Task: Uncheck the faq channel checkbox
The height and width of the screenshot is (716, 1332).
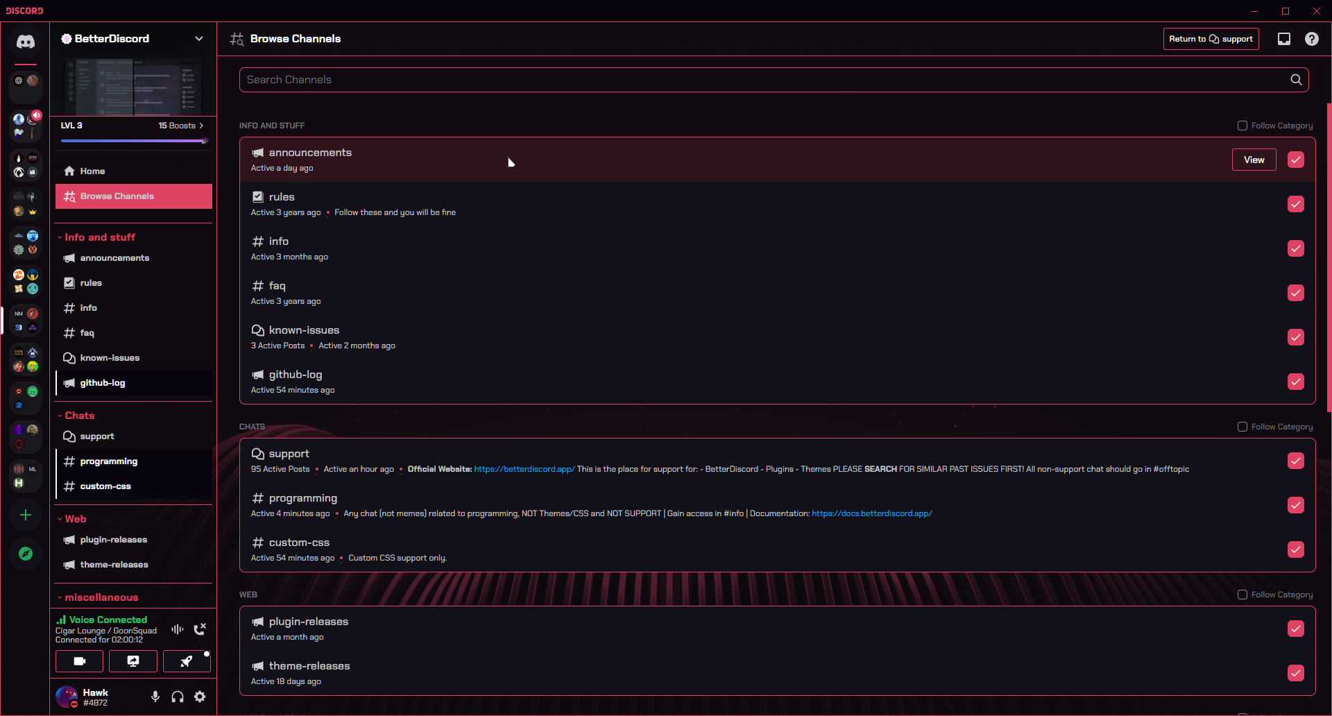Action: point(1296,293)
